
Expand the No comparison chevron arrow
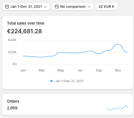pyautogui.click(x=89, y=7)
